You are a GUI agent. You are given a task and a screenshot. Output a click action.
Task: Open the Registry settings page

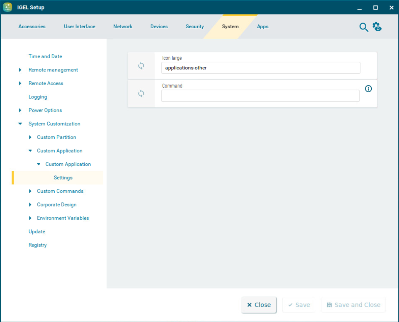point(37,245)
